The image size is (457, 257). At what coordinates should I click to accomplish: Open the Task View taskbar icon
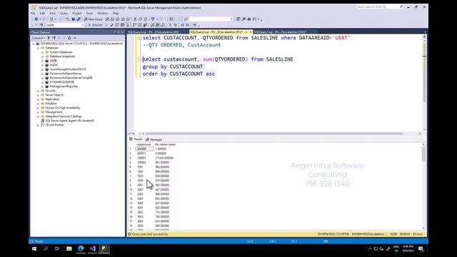tap(57, 248)
